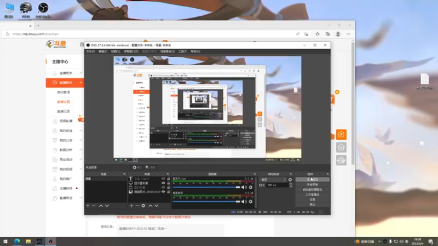Remove the selected source with the Sources minus icon
Image resolution: width=438 pixels, height=246 pixels.
pos(137,206)
